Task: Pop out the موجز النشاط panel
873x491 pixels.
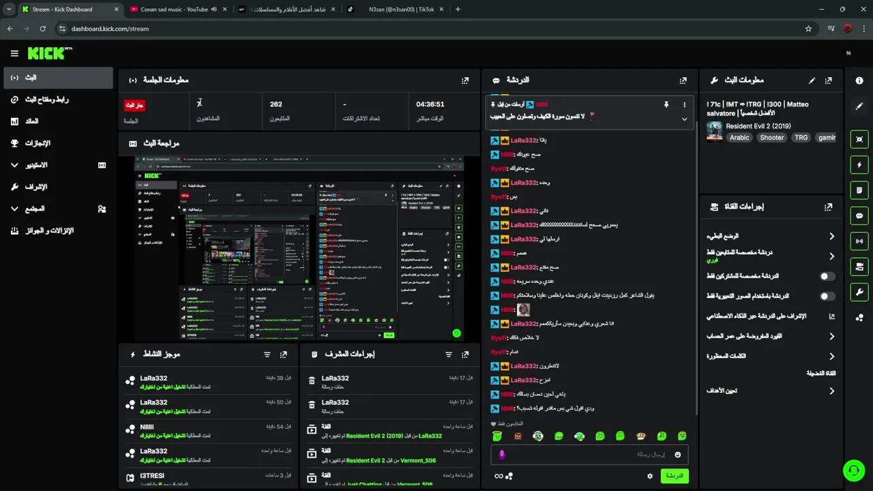Action: click(284, 355)
